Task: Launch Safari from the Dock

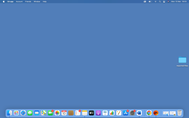Action: tap(23, 113)
